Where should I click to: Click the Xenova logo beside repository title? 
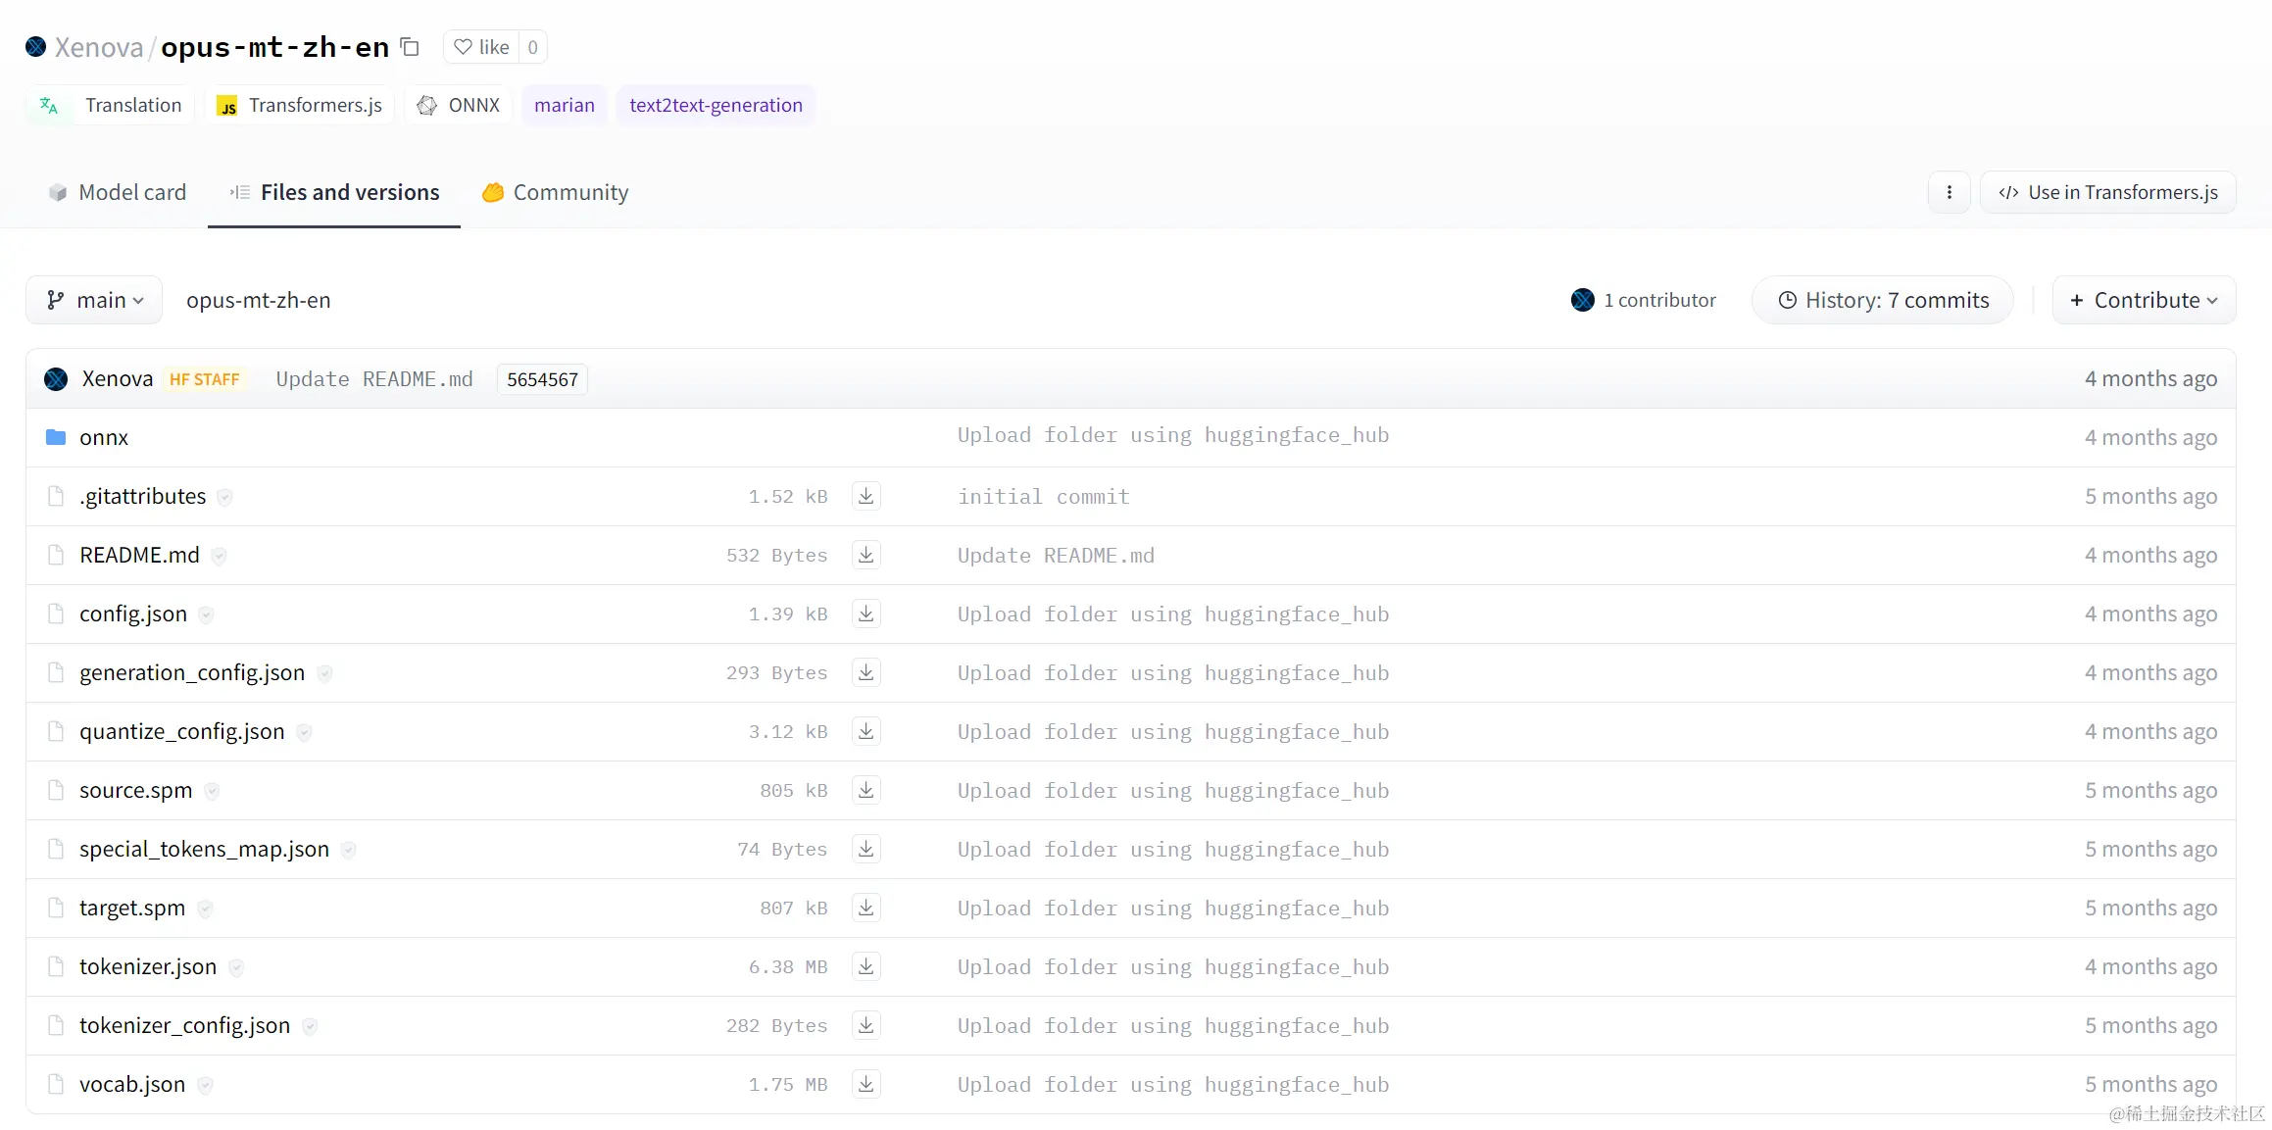tap(36, 47)
